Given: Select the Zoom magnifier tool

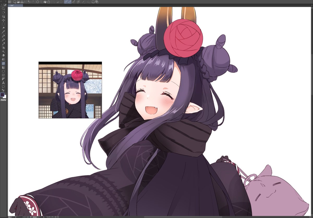Looking at the screenshot, I should click(x=3, y=9).
